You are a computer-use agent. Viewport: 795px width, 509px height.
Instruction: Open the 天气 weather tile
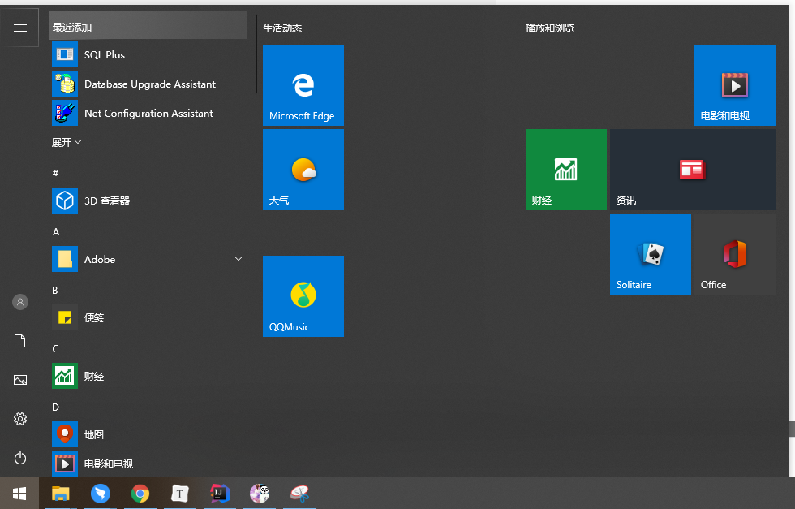coord(303,170)
